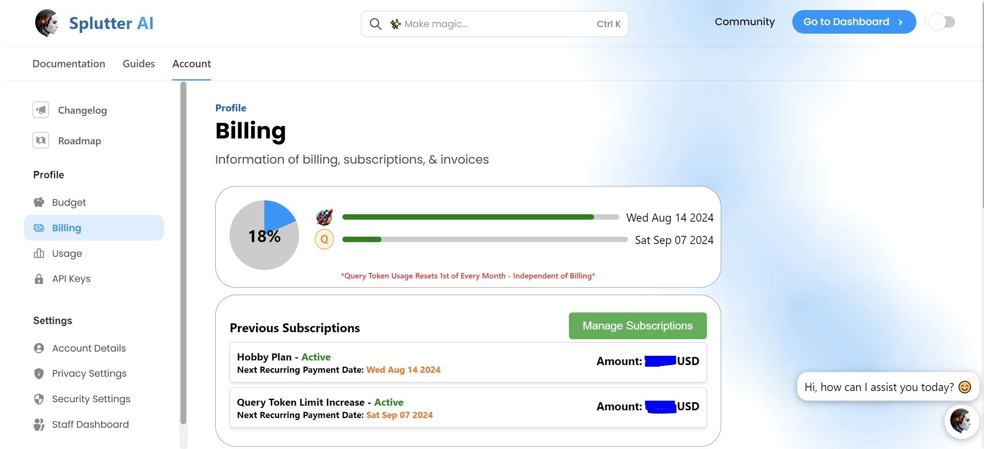Click the search magnifier icon

[375, 24]
